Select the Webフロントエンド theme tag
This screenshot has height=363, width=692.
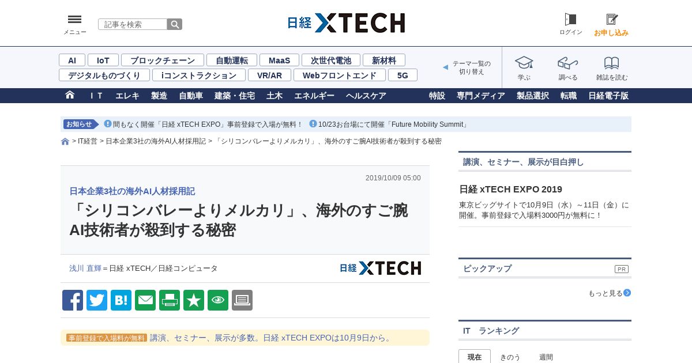(x=340, y=75)
